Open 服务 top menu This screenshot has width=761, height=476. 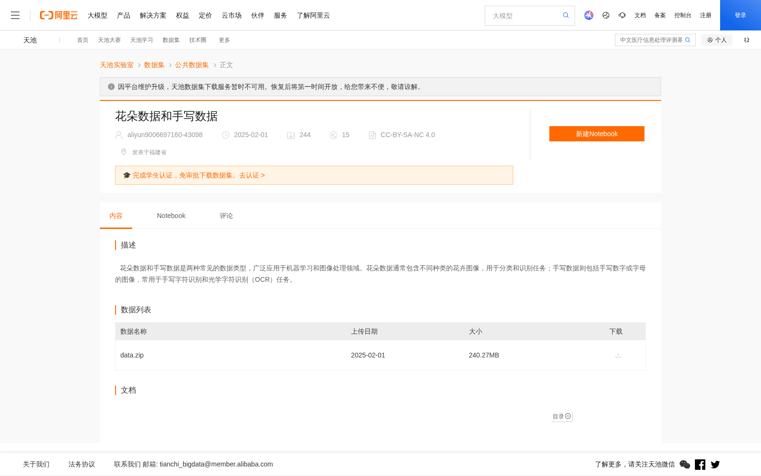coord(281,15)
